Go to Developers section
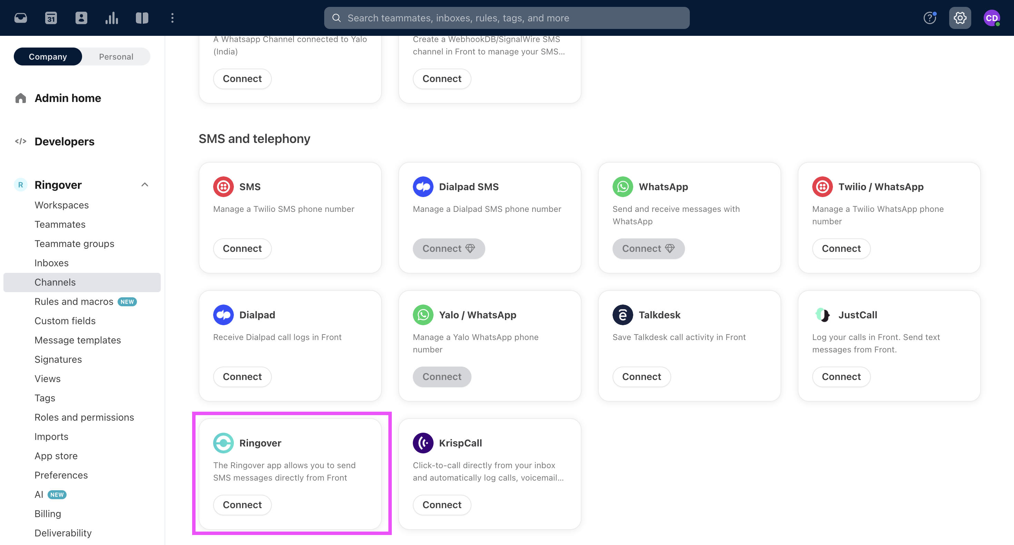This screenshot has height=545, width=1014. pyautogui.click(x=64, y=141)
